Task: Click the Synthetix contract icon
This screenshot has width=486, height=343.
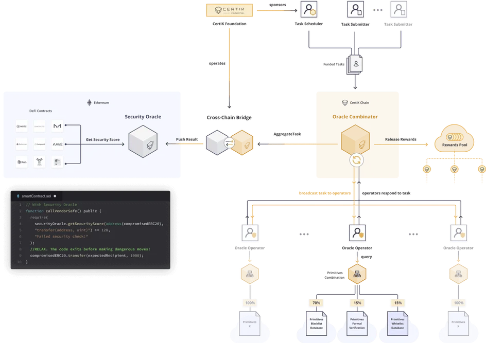Action: coord(39,127)
